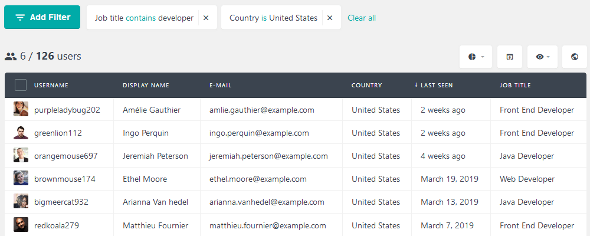Click the Clear all link

pos(362,18)
